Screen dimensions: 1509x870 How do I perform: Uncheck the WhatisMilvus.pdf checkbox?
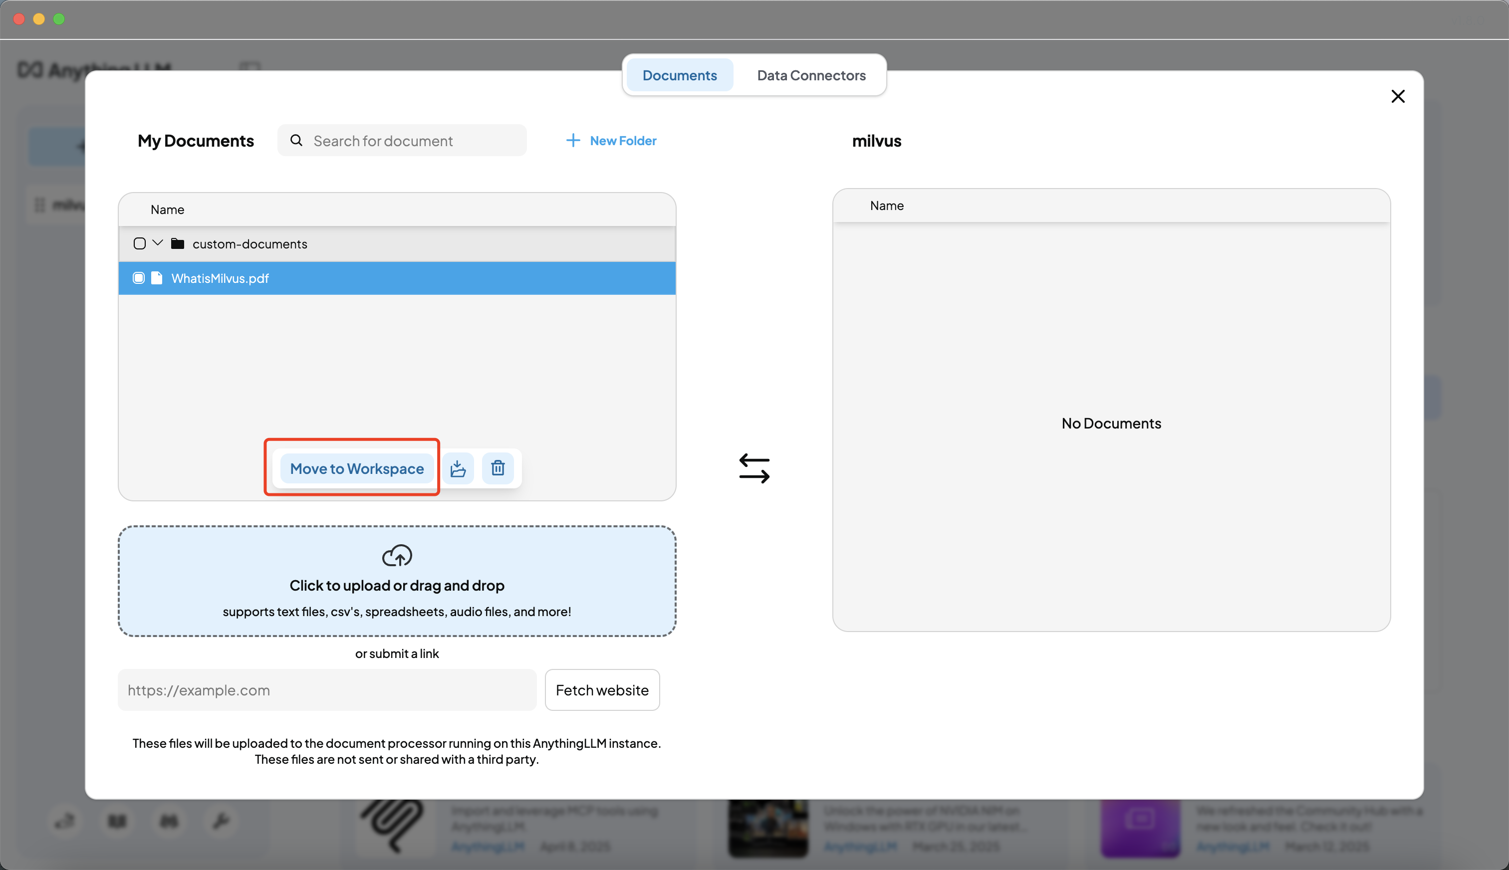(138, 278)
